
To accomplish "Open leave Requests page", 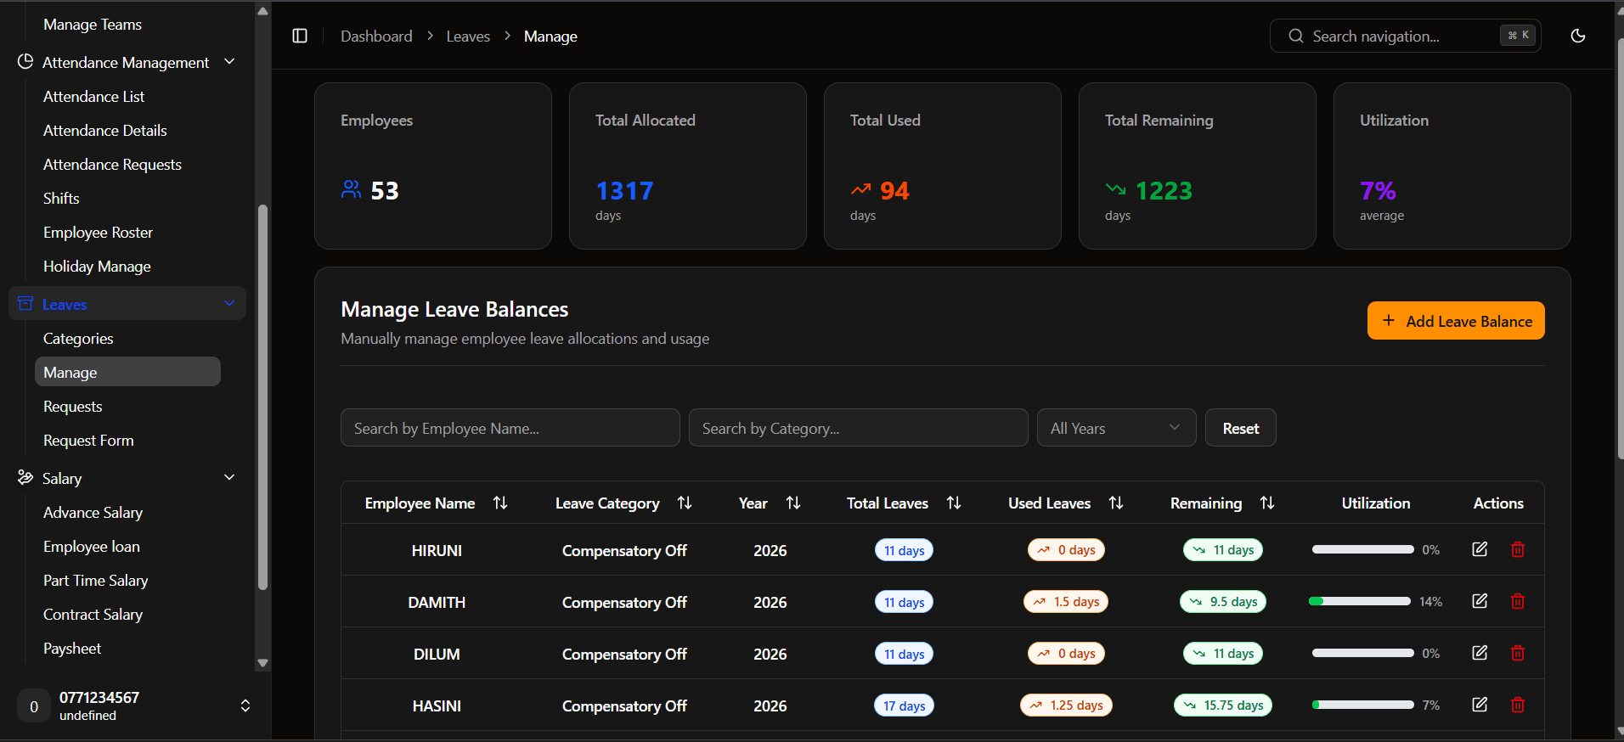I will [72, 407].
